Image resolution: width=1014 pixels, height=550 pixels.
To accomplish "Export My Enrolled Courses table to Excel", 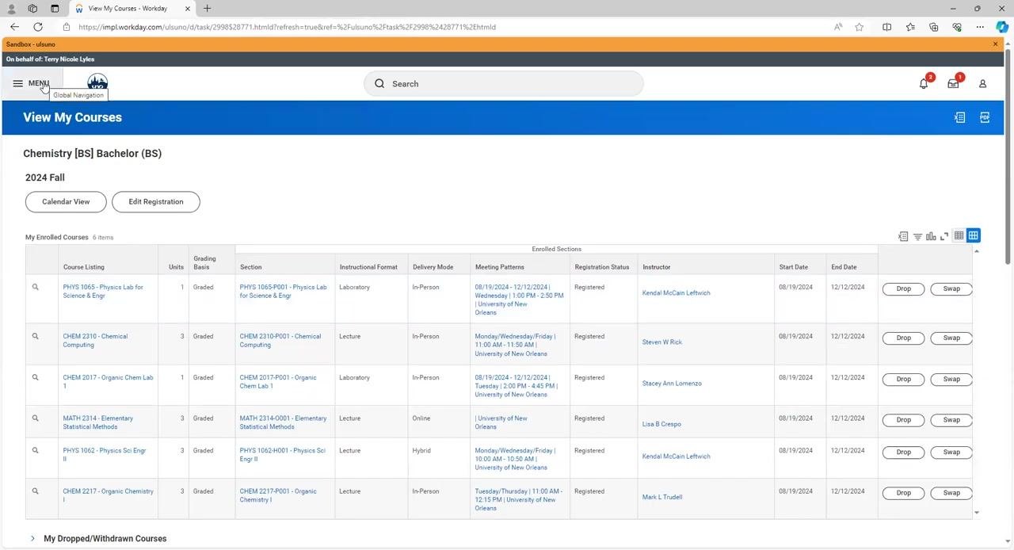I will pos(903,236).
